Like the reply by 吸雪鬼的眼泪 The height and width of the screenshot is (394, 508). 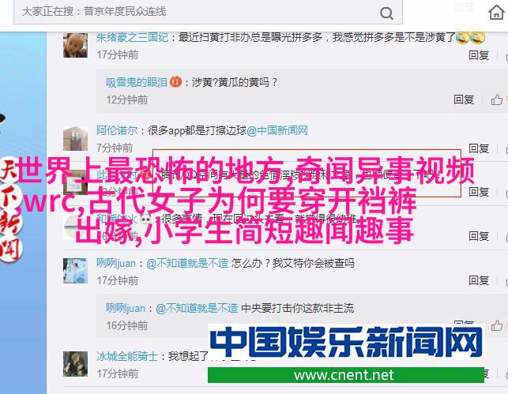496,99
